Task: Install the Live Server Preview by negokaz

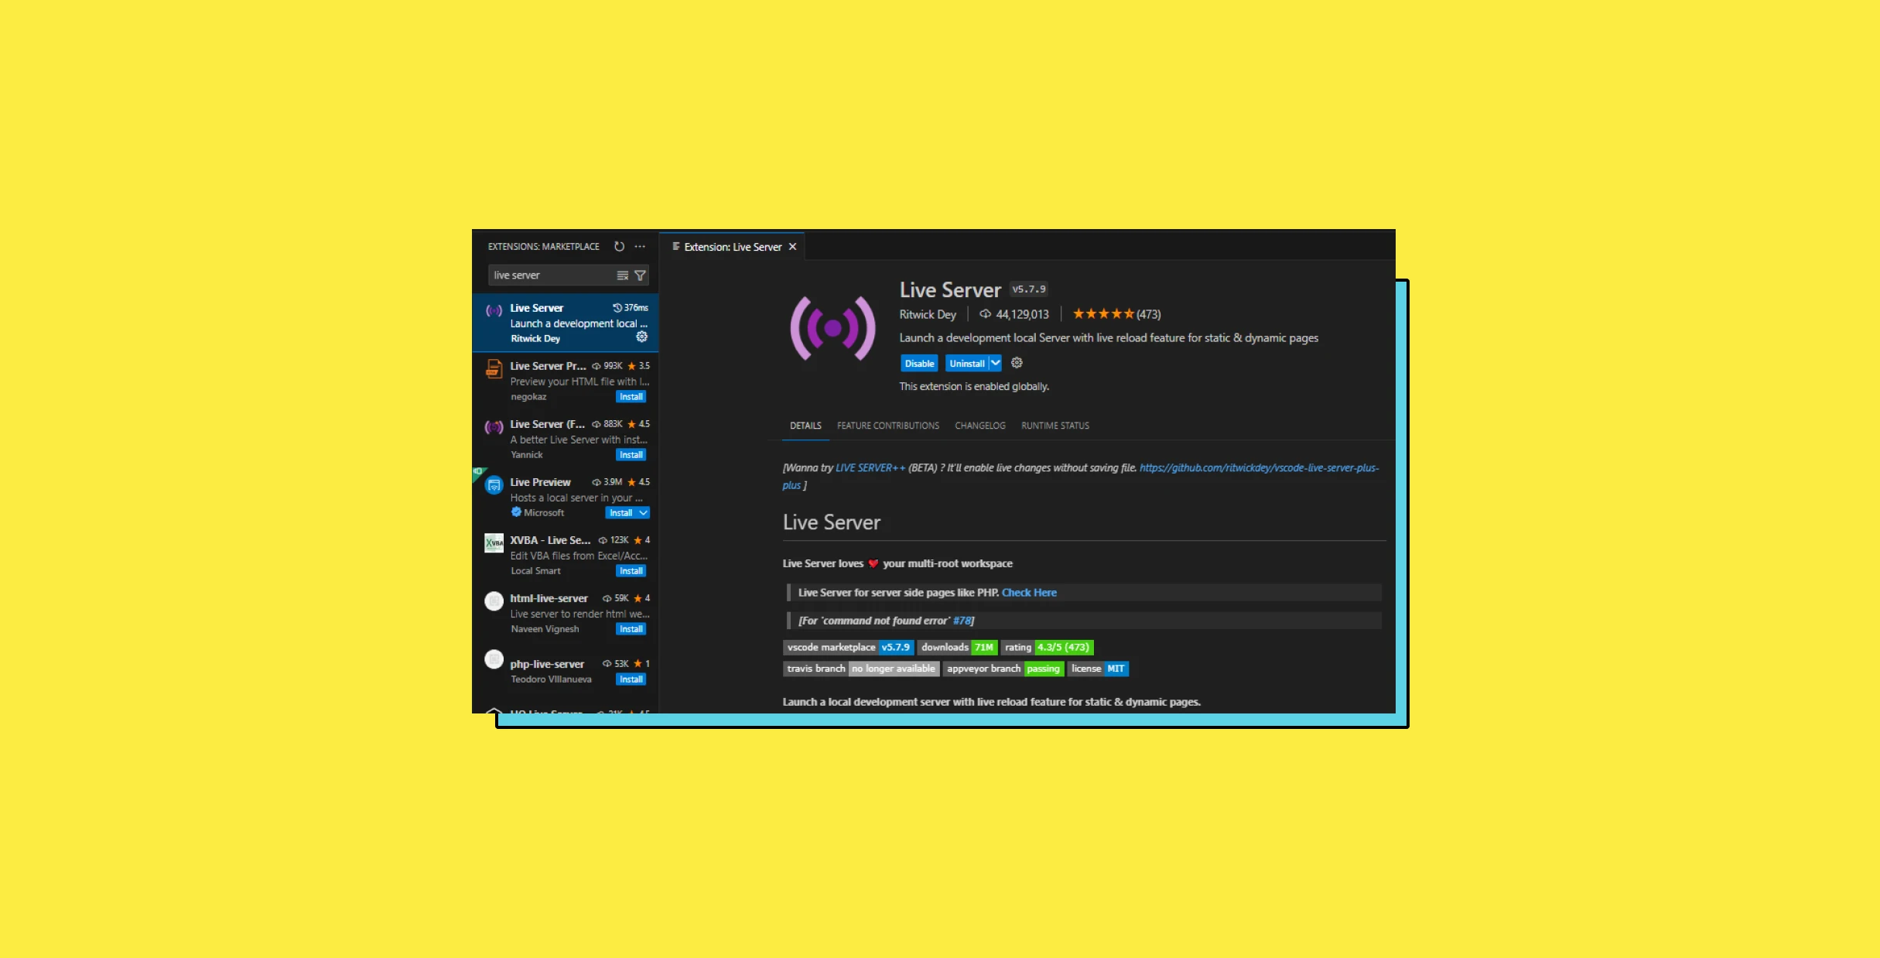Action: 631,397
